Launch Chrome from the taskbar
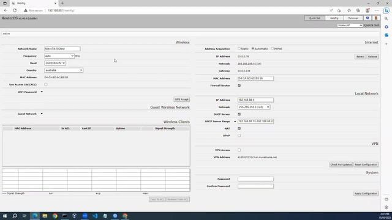The image size is (392, 220). (55, 216)
